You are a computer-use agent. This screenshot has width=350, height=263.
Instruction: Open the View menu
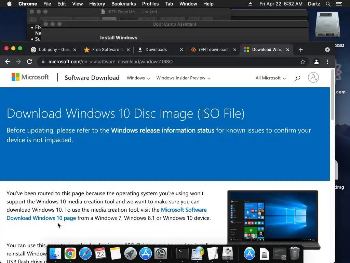(78, 4)
